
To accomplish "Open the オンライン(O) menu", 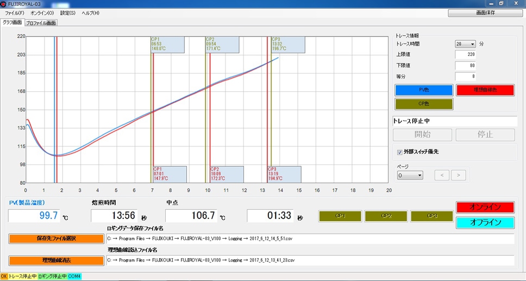I will click(42, 13).
